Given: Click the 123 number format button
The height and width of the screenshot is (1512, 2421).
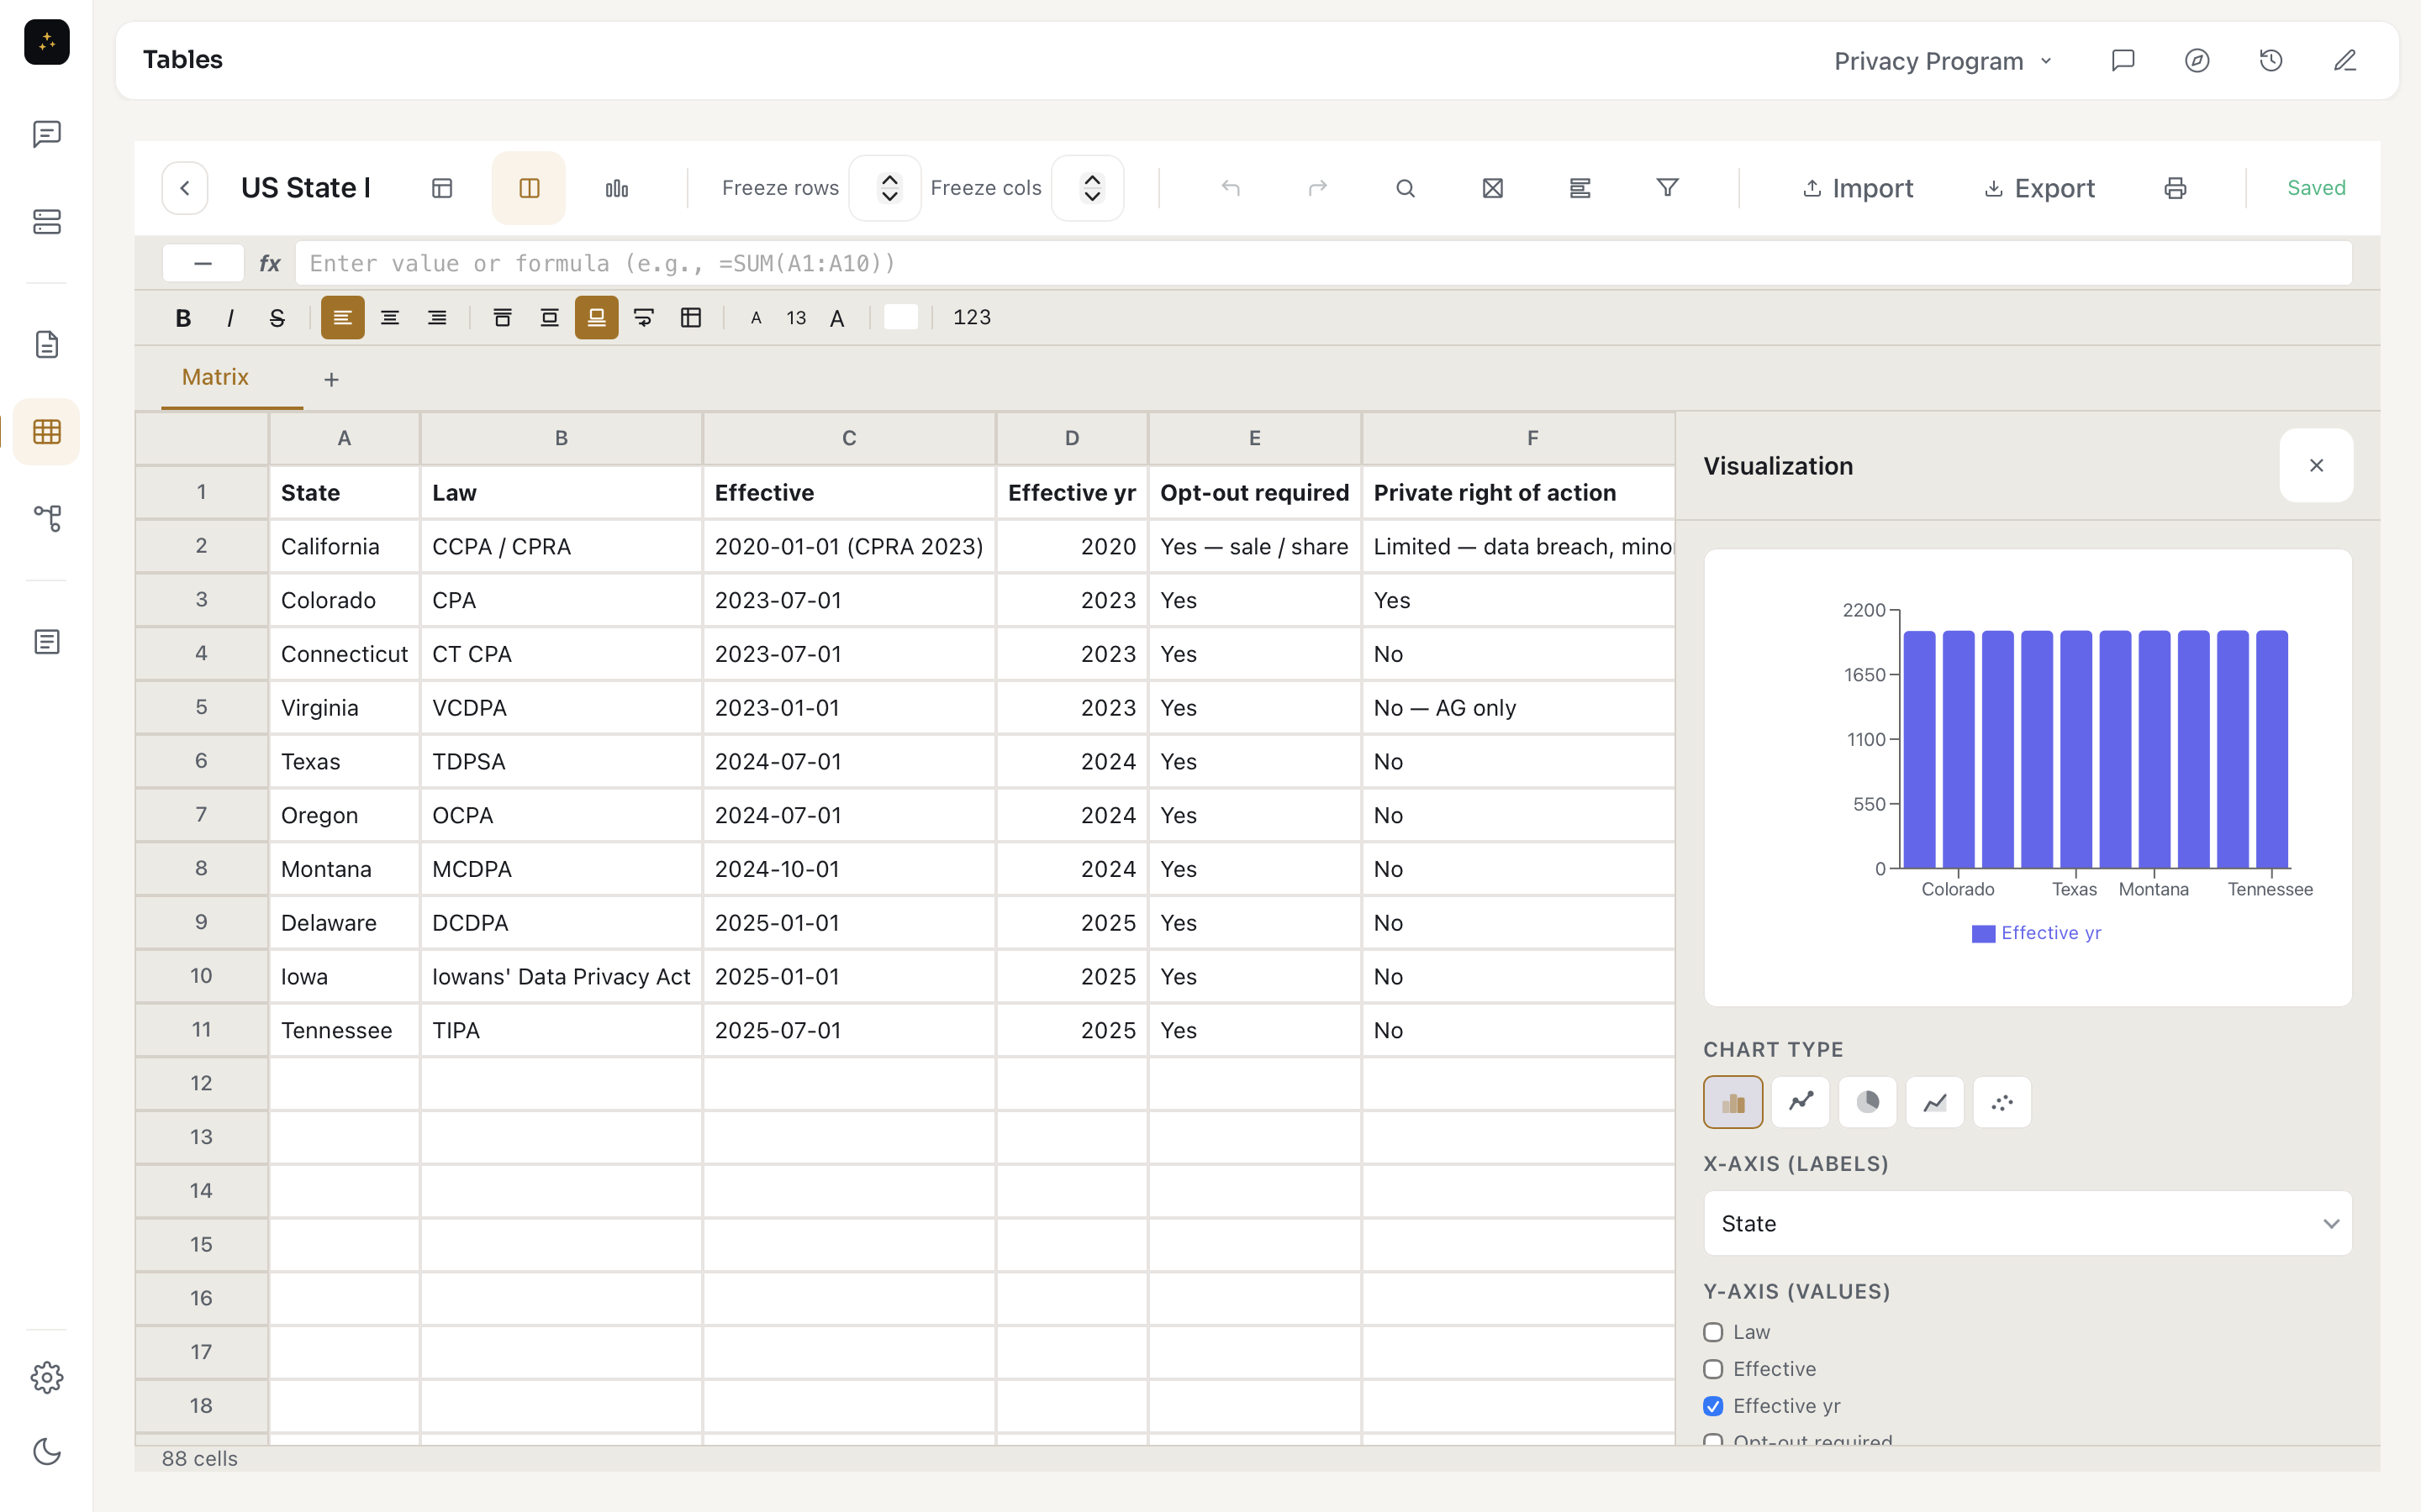Looking at the screenshot, I should (x=972, y=318).
